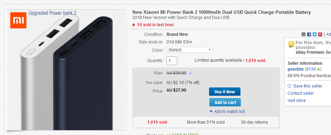Open the power bank product image
The height and width of the screenshot is (135, 331).
pos(65,70)
